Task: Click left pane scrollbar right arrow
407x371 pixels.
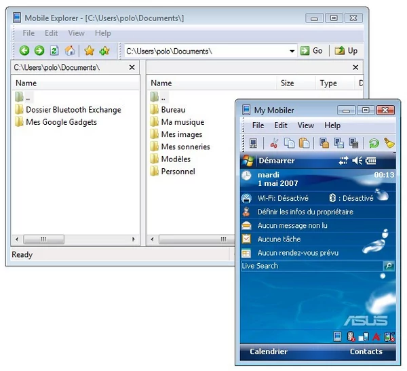Action: tap(134, 239)
